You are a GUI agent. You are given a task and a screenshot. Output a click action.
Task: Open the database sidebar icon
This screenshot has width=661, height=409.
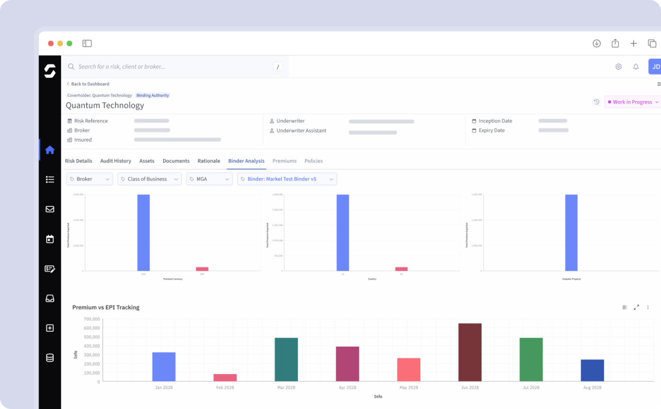[x=50, y=358]
